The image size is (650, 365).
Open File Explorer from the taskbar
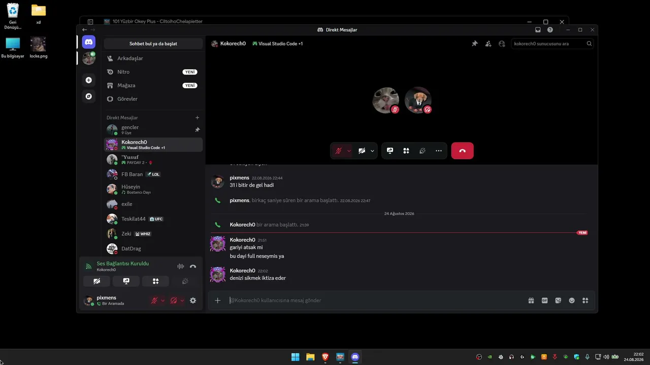[x=310, y=357]
